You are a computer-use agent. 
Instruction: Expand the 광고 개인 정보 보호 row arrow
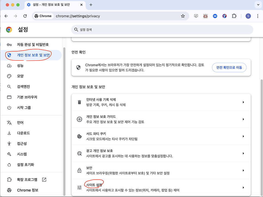tap(243, 153)
